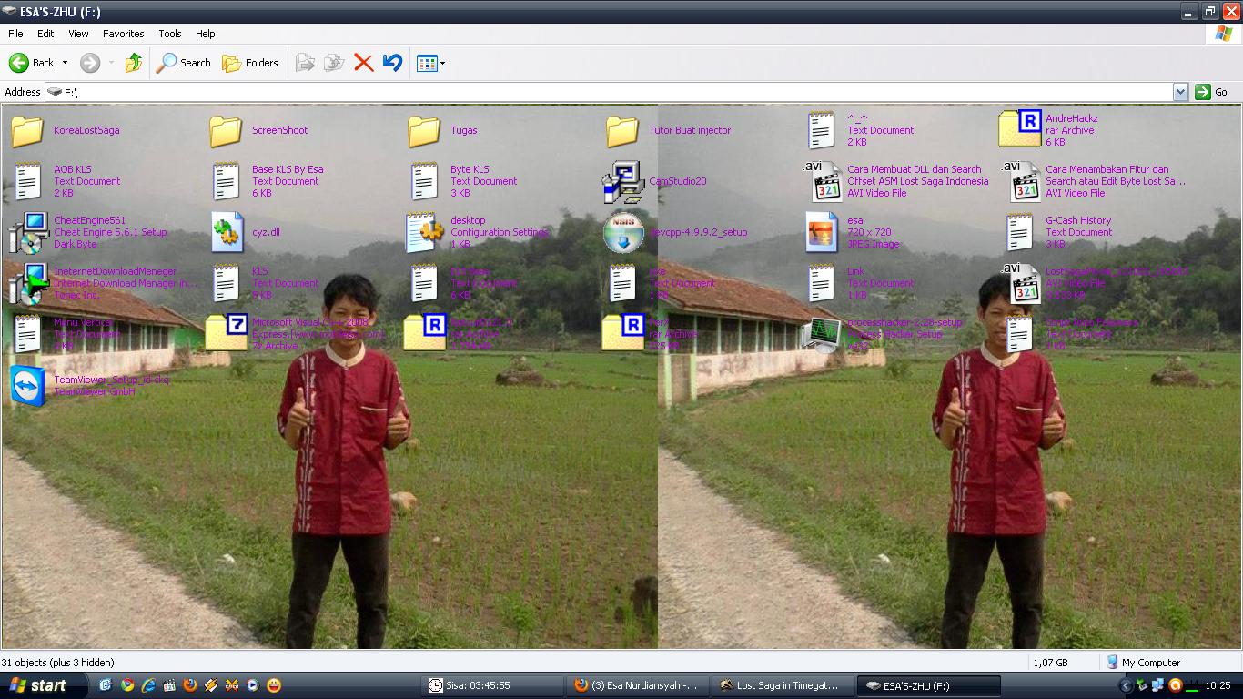Click the red Delete toolbar icon

pos(363,63)
